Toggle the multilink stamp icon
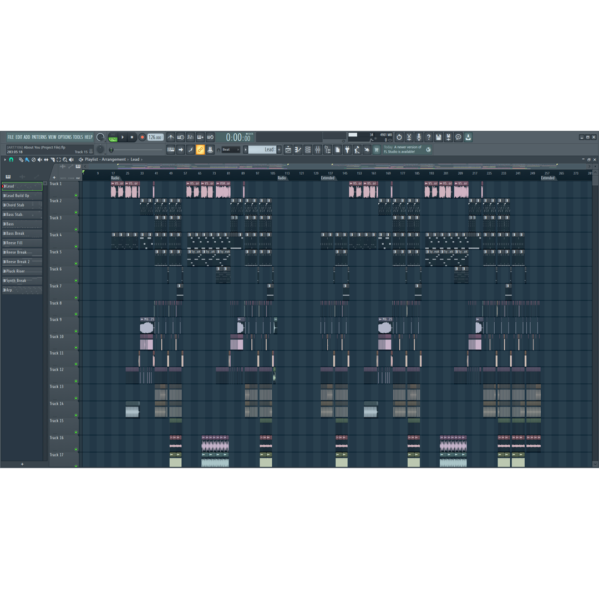The height and width of the screenshot is (599, 599). [210, 150]
